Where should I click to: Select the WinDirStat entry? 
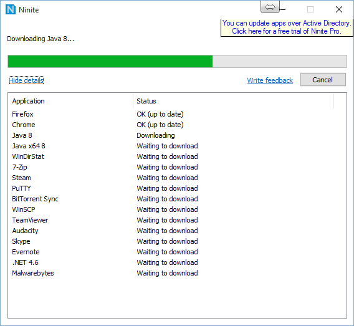coord(28,156)
